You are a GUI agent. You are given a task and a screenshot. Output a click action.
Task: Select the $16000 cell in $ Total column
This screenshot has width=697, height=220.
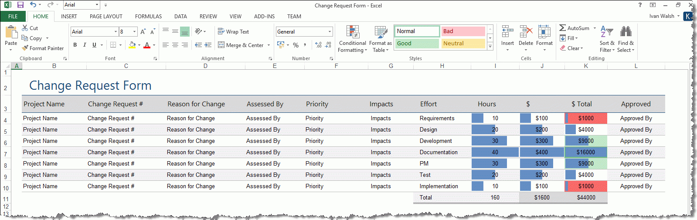pos(585,152)
